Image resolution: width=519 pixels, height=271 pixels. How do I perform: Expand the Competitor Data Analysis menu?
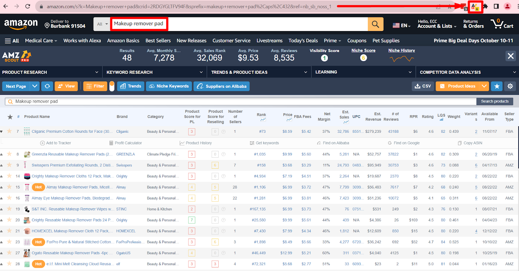[x=468, y=72]
